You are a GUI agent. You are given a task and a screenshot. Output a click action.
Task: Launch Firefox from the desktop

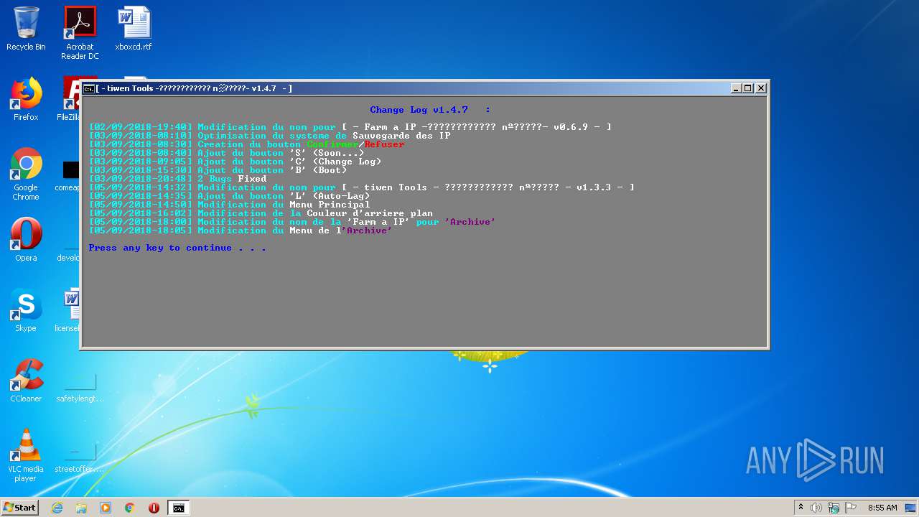pyautogui.click(x=26, y=99)
